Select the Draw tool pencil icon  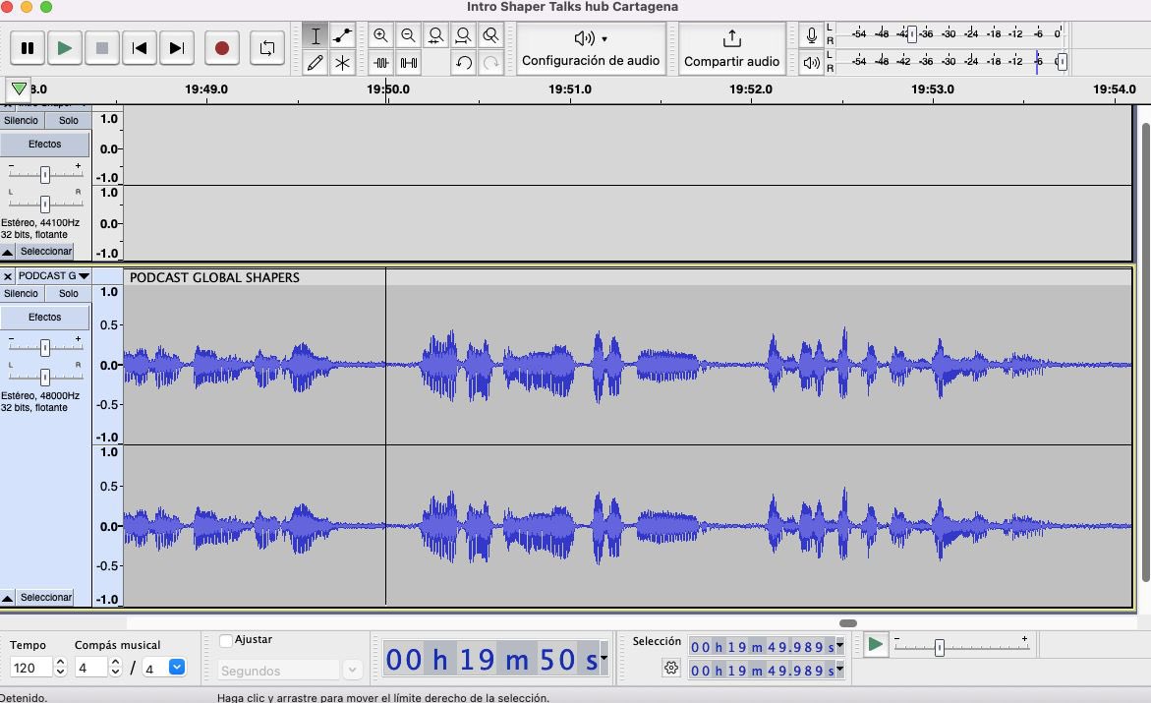pos(316,63)
